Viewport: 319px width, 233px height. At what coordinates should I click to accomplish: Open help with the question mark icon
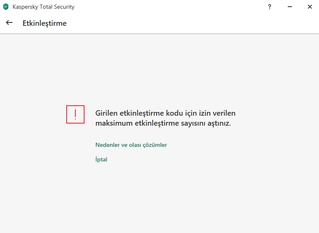click(x=269, y=7)
